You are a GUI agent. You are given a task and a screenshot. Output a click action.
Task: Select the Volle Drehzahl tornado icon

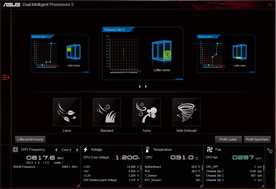[x=187, y=112]
